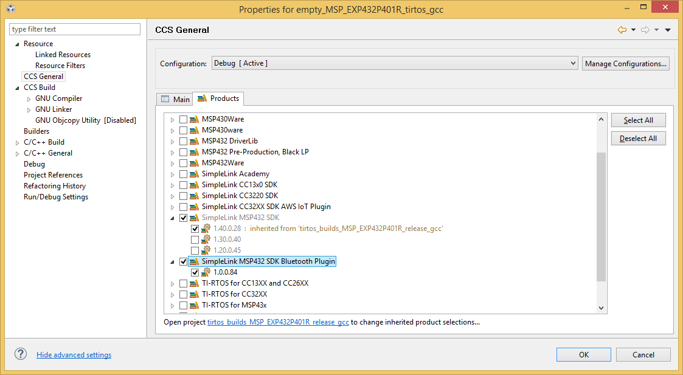This screenshot has width=683, height=375.
Task: Expand the C/C++ General tree node
Action: pyautogui.click(x=17, y=153)
